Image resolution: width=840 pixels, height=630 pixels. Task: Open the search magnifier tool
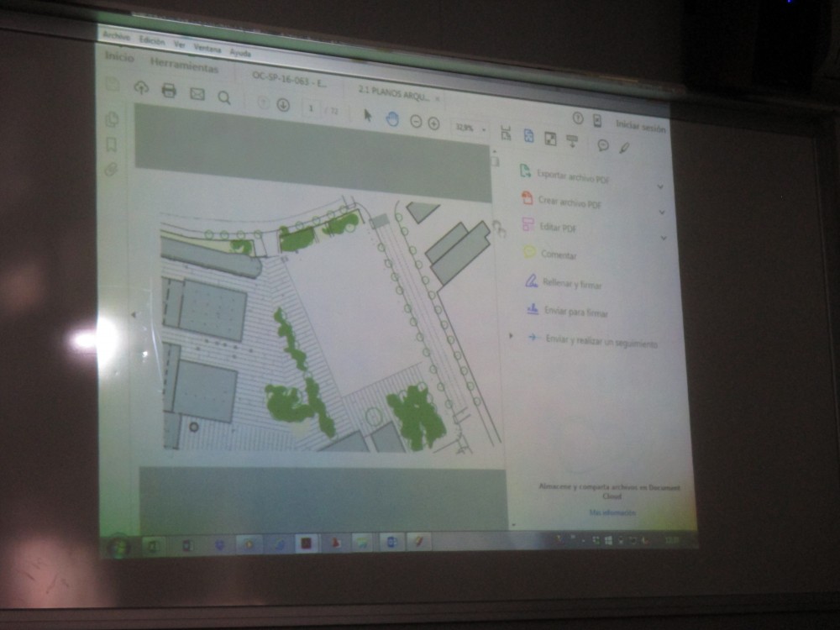224,97
